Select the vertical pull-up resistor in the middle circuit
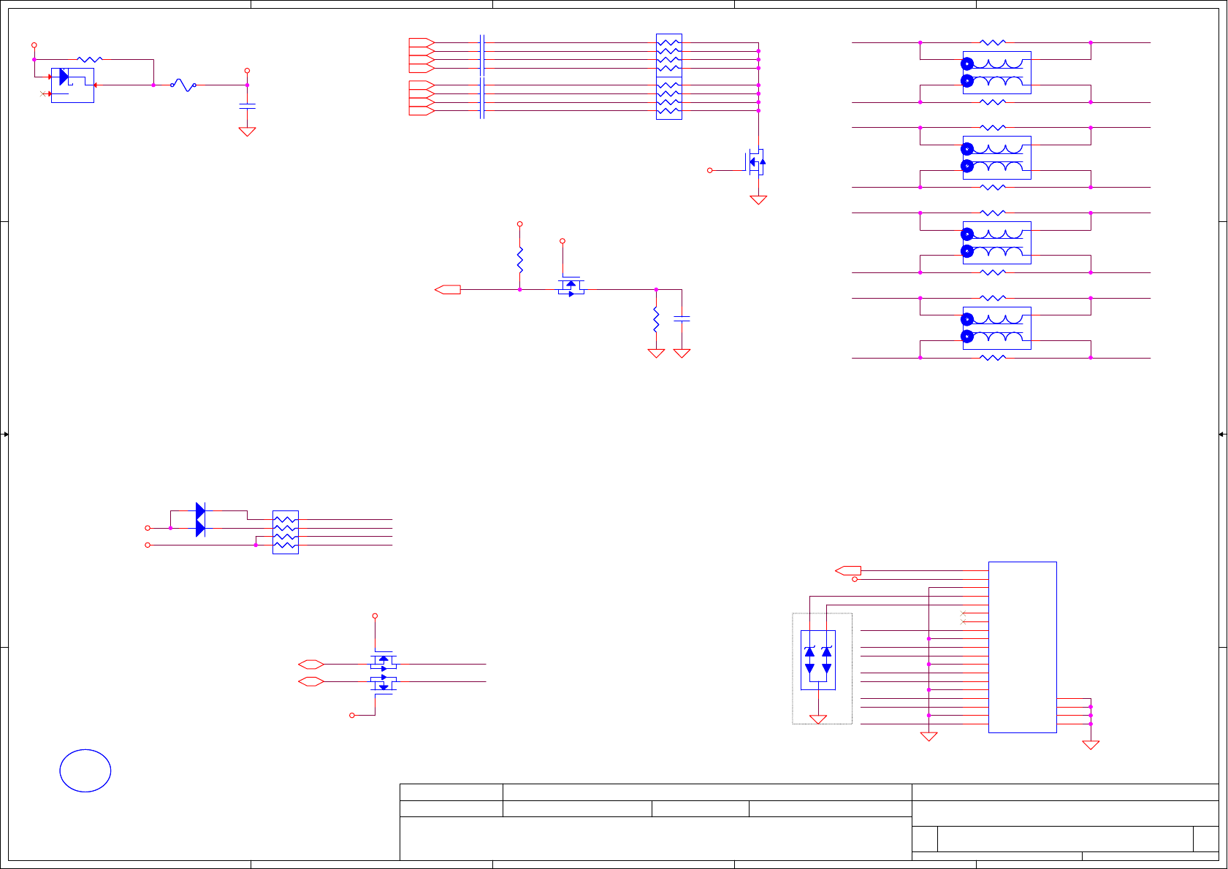The height and width of the screenshot is (869, 1228). pos(520,261)
